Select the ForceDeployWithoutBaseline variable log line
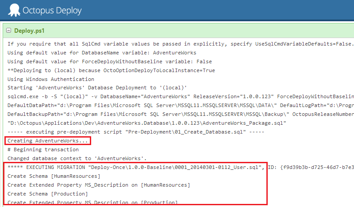Viewport: 354px width, 207px height. pyautogui.click(x=110, y=61)
